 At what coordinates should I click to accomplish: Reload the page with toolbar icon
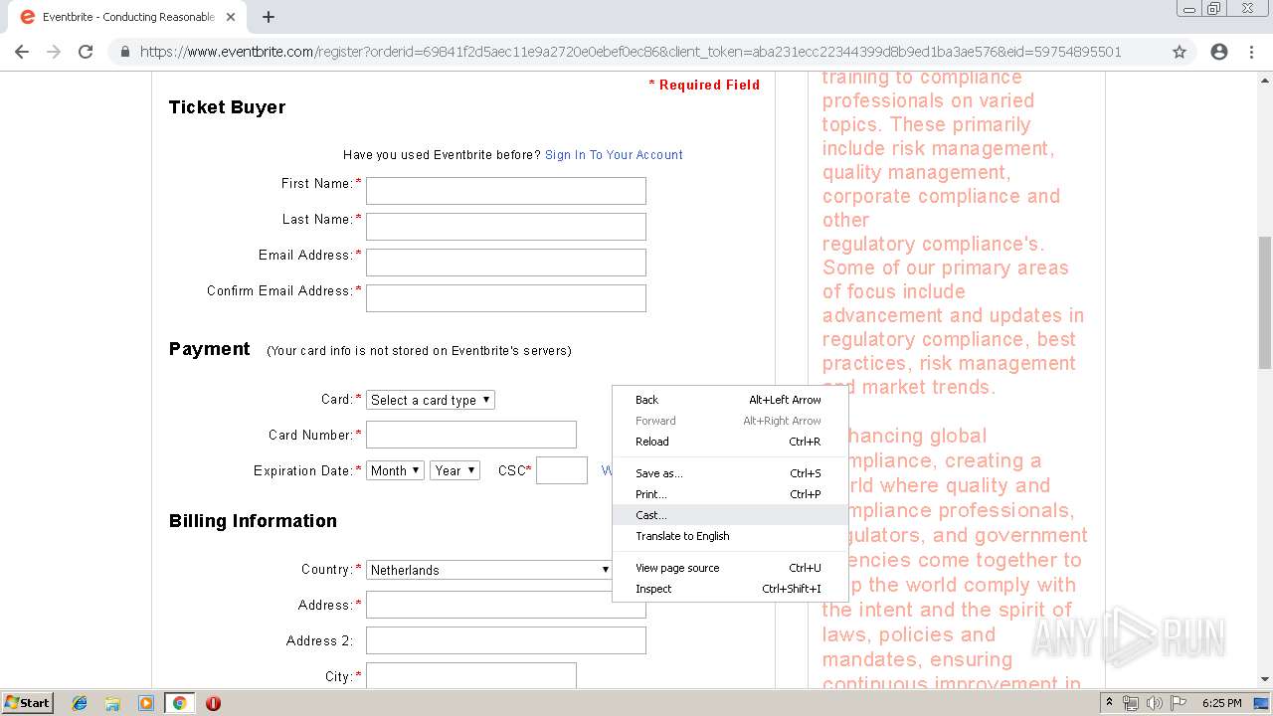pyautogui.click(x=86, y=52)
